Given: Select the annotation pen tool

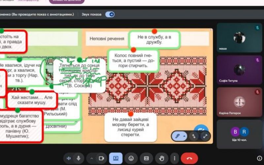Looking at the screenshot, I should tap(178, 136).
